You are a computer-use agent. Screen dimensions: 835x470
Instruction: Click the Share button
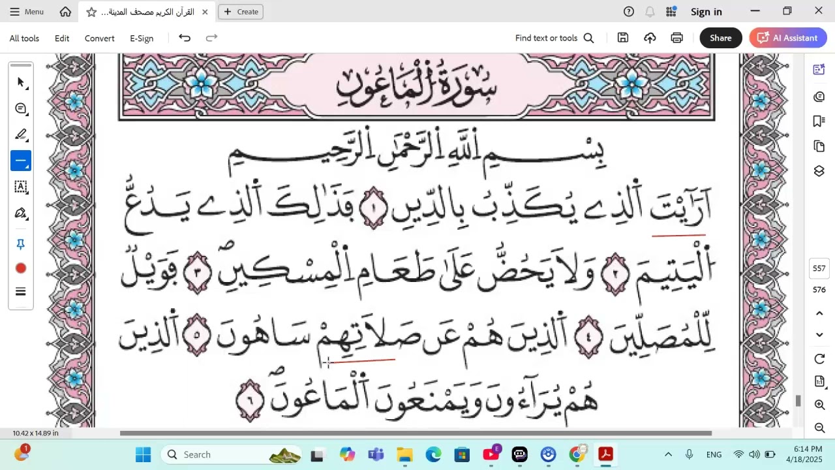coord(721,38)
